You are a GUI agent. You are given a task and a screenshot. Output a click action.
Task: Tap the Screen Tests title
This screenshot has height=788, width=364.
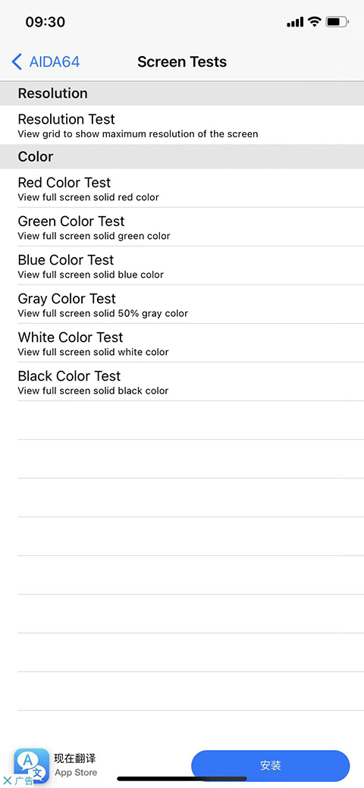[x=182, y=62]
